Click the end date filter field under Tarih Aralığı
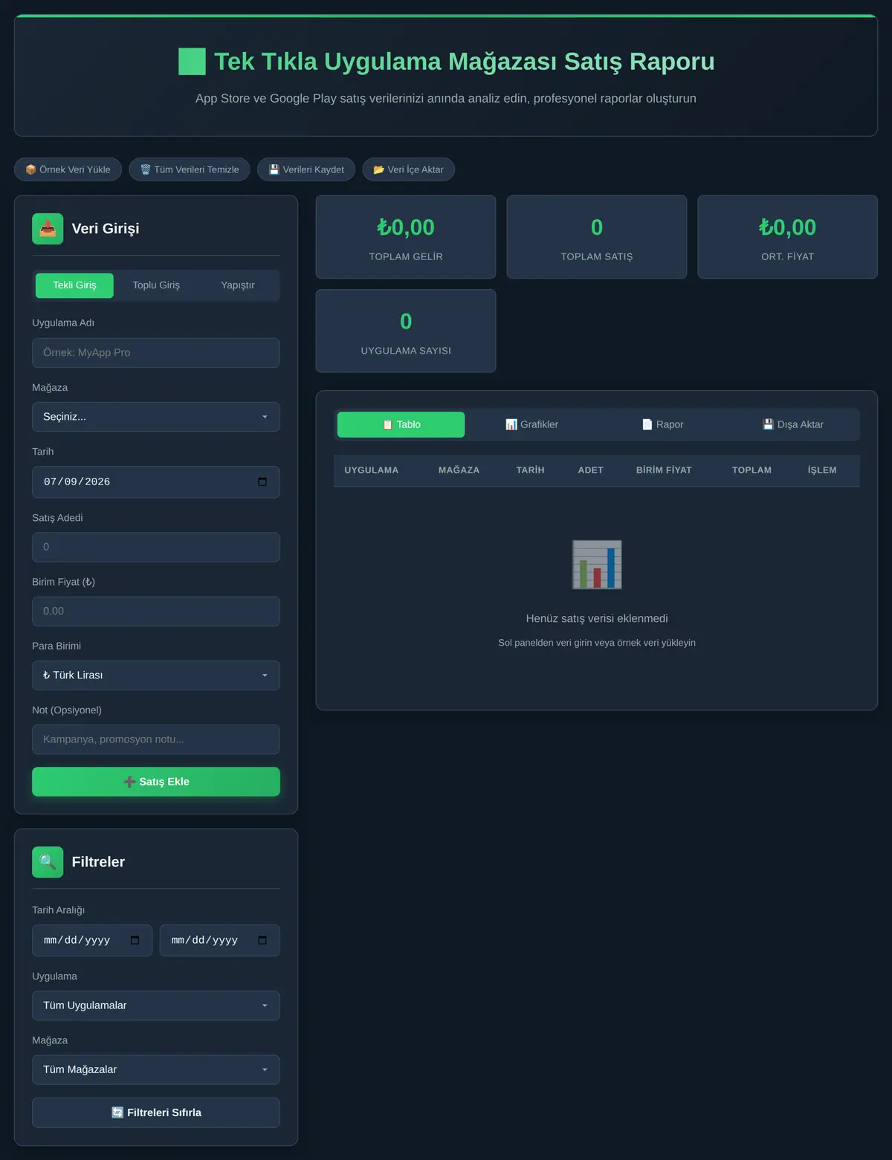 220,940
